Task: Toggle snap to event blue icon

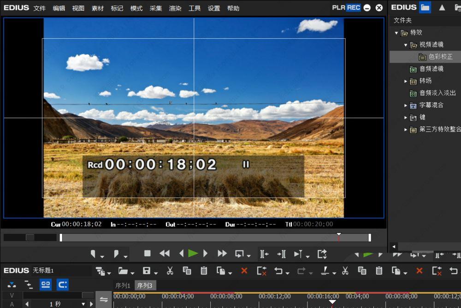Action: pos(63,285)
